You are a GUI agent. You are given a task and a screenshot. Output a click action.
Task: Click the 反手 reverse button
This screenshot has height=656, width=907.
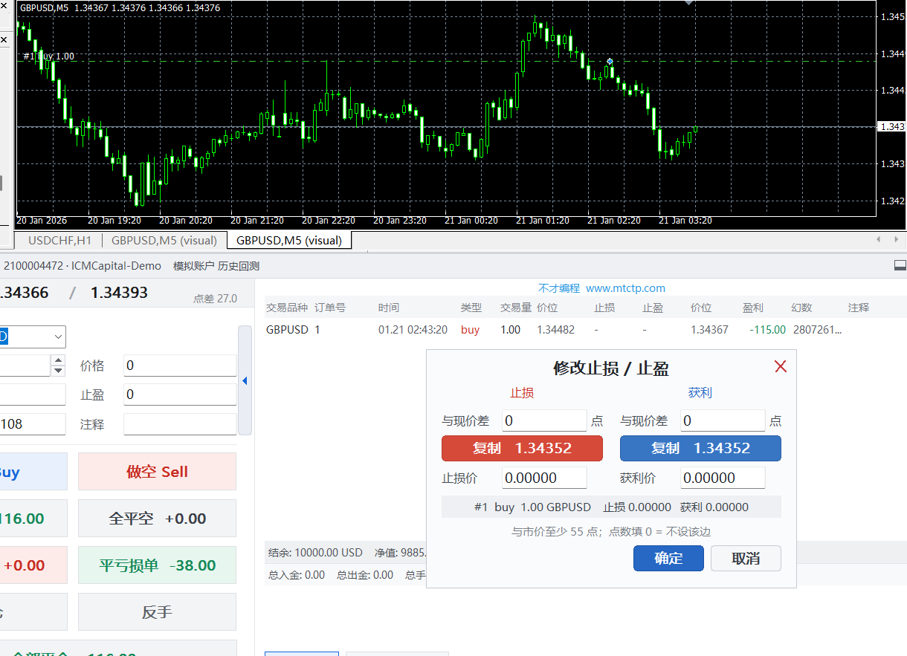click(x=157, y=612)
